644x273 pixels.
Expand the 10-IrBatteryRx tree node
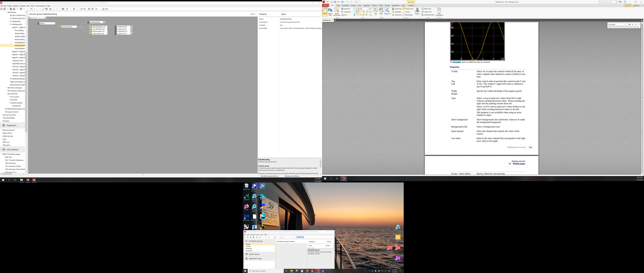coord(9,21)
